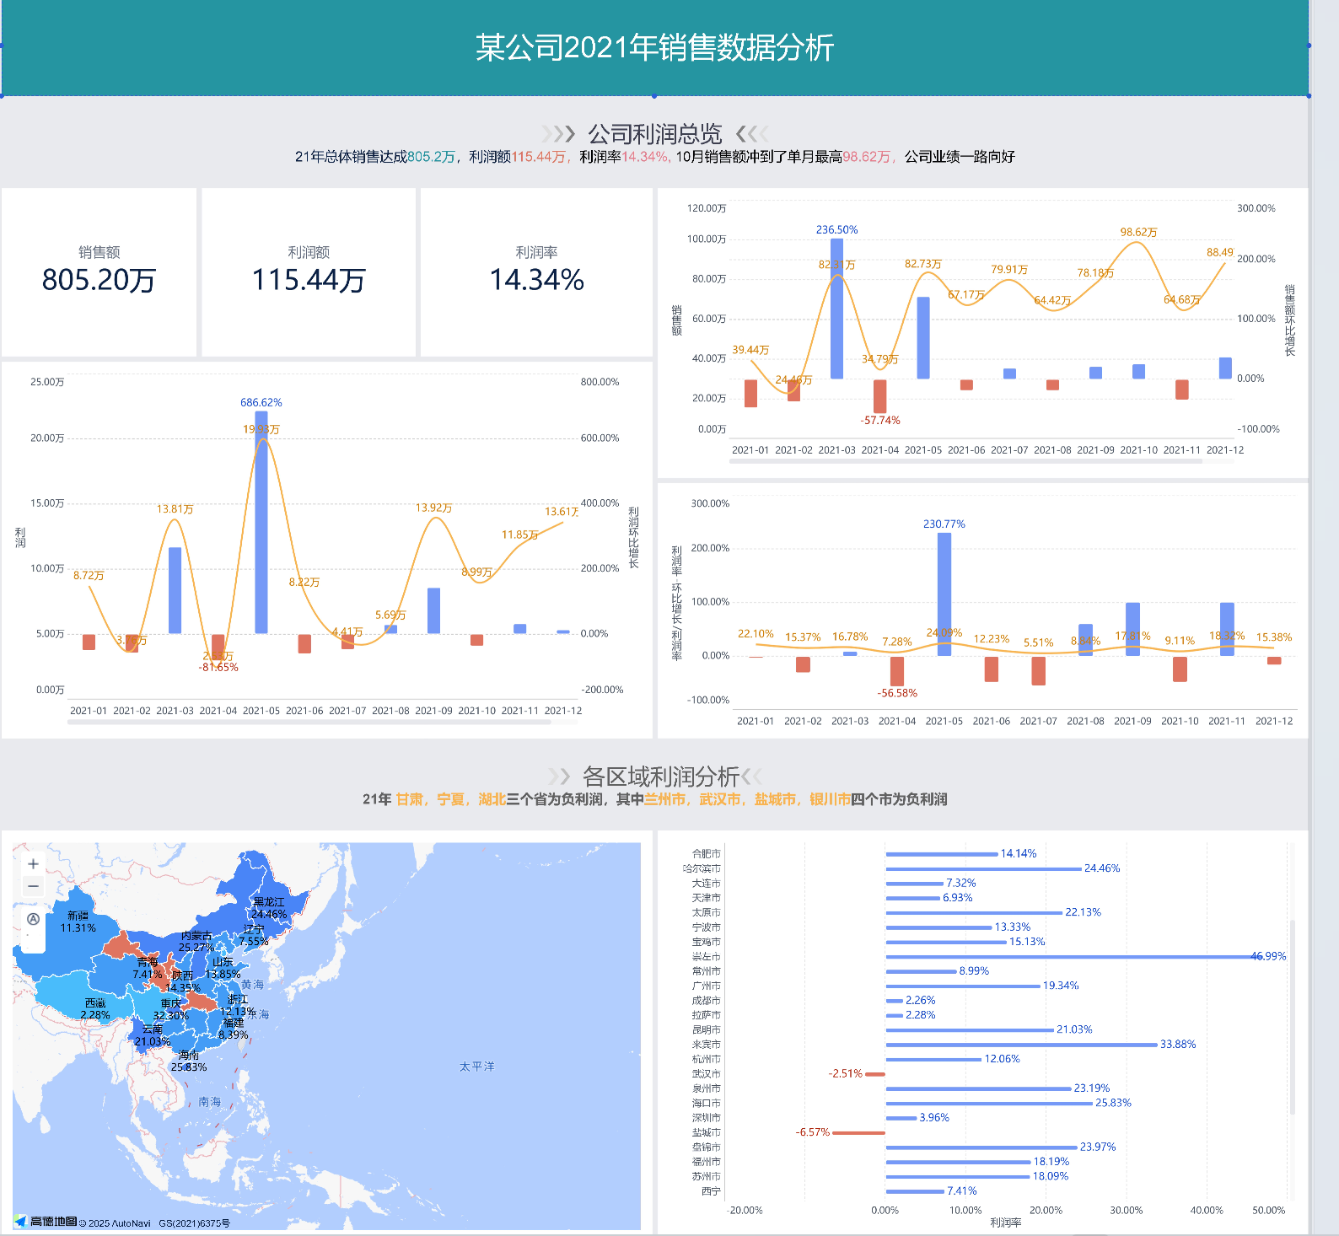Click the vertical scrollbar of the city profit chart
Image resolution: width=1339 pixels, height=1236 pixels.
point(1292,1016)
